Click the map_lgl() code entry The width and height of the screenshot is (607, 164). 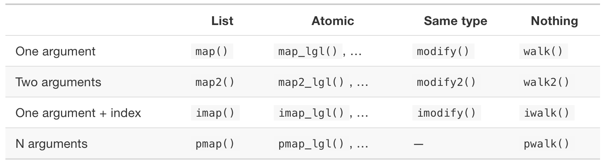click(308, 51)
